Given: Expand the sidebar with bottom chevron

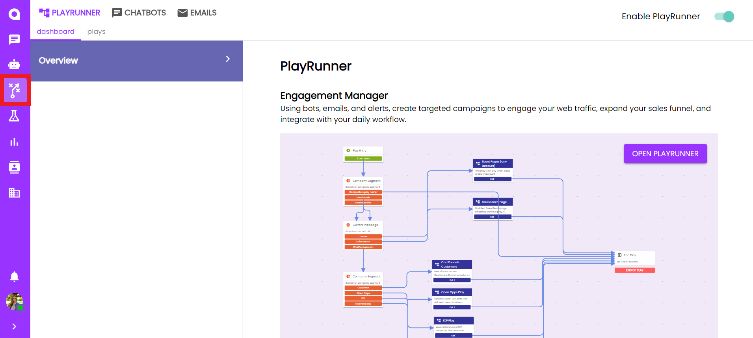Looking at the screenshot, I should (x=15, y=327).
